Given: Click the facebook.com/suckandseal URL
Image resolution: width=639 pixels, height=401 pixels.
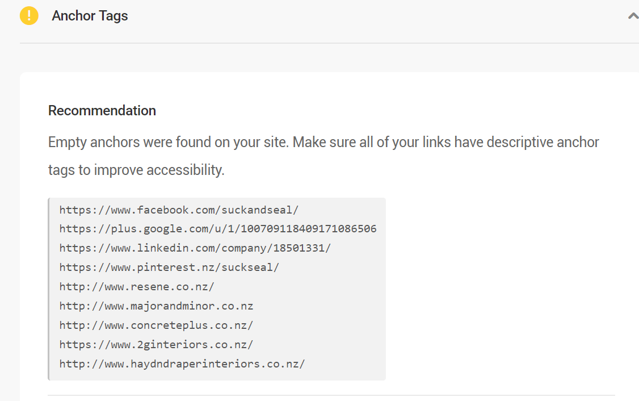Looking at the screenshot, I should click(179, 210).
